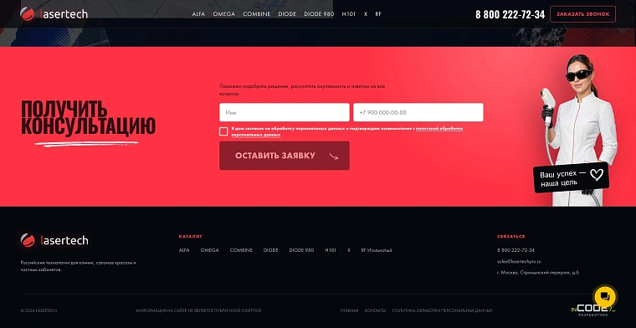This screenshot has width=636, height=328.
Task: Open the DIODE 980 item in top navigation
Action: point(319,13)
